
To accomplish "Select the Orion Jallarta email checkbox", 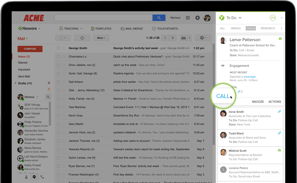I will [58, 65].
